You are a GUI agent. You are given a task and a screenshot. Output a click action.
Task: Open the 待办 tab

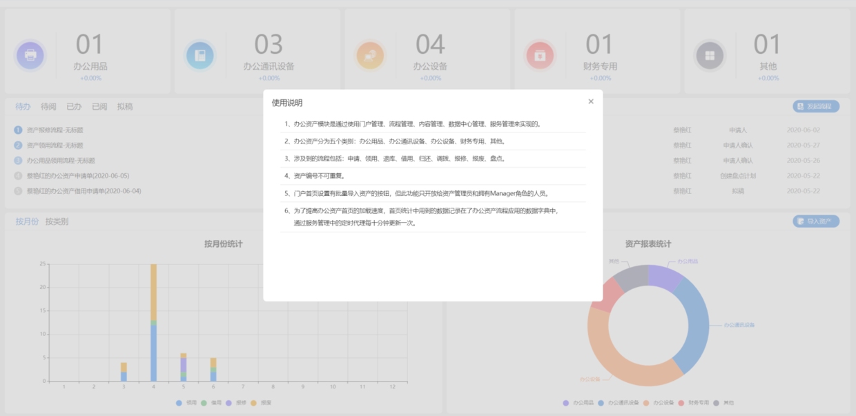click(23, 106)
